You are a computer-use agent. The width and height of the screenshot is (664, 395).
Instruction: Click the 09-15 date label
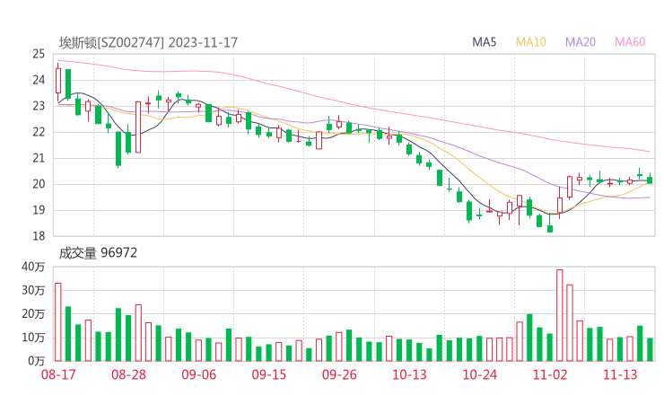[269, 374]
